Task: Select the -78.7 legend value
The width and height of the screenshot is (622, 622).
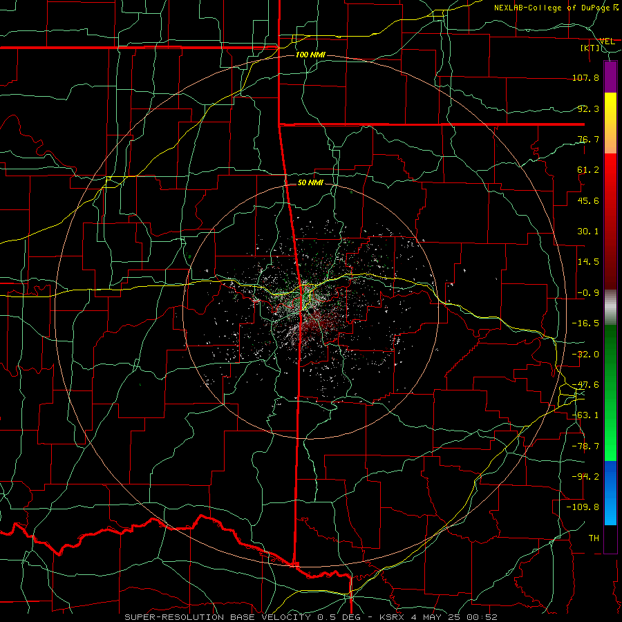Action: coord(585,446)
